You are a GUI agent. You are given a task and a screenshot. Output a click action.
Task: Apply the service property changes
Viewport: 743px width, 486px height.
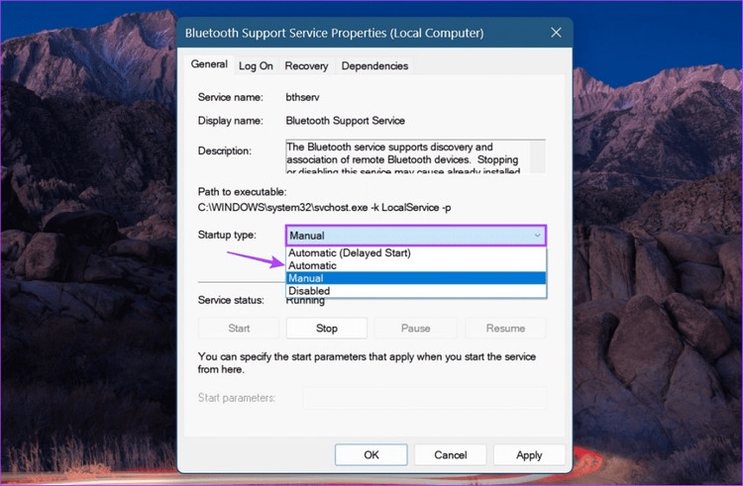(529, 454)
